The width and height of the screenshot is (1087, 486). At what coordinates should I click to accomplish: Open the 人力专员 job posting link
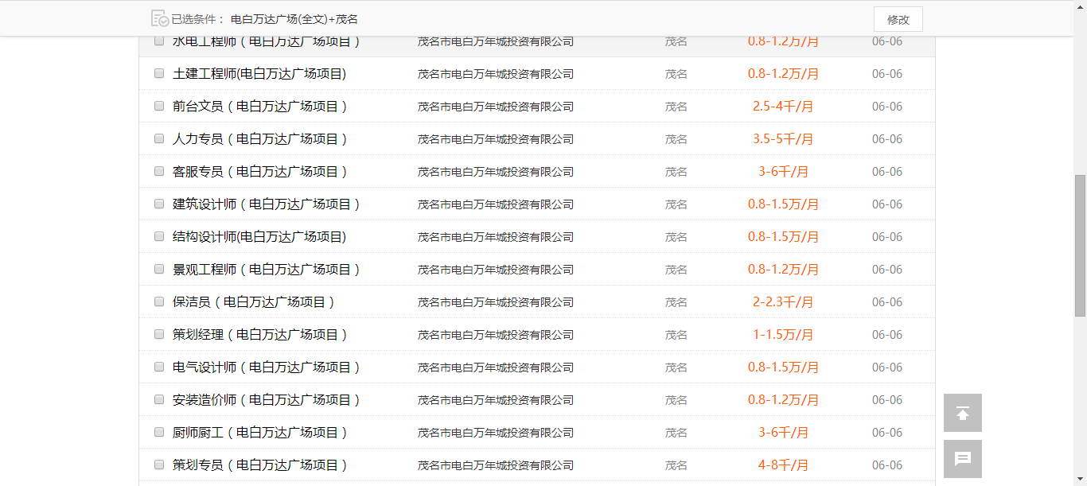coord(260,139)
